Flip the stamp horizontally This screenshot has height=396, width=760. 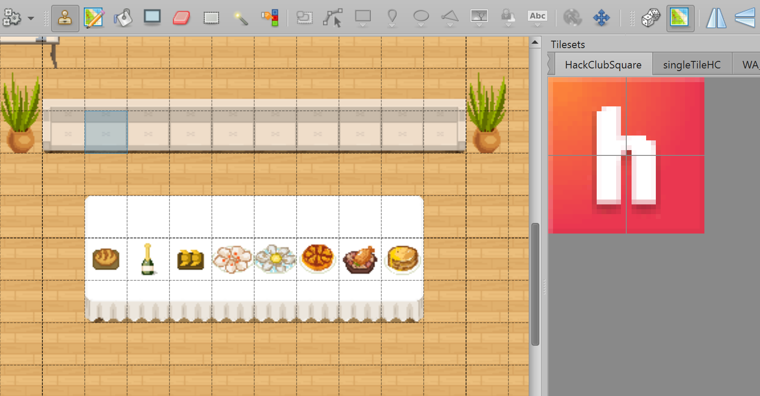716,18
